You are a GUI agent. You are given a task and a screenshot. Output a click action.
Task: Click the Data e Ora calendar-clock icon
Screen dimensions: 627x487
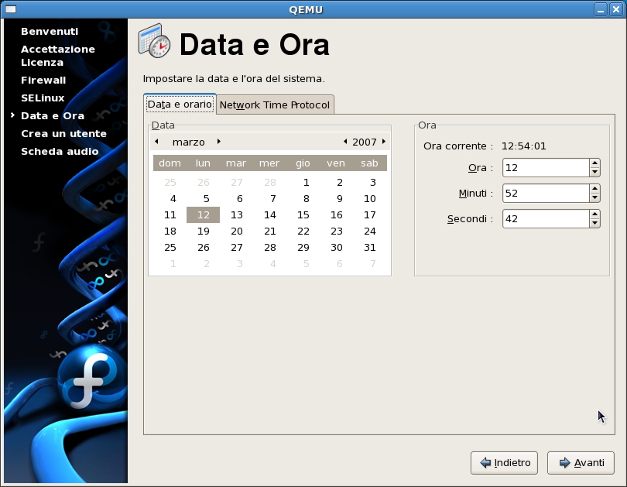pyautogui.click(x=154, y=41)
